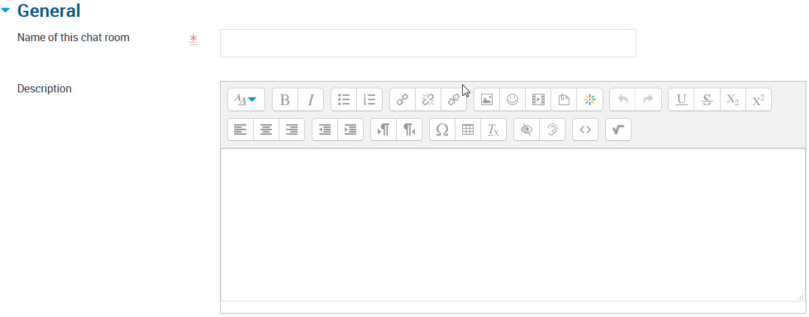
Task: Toggle bold formatting in editor
Action: pos(285,99)
